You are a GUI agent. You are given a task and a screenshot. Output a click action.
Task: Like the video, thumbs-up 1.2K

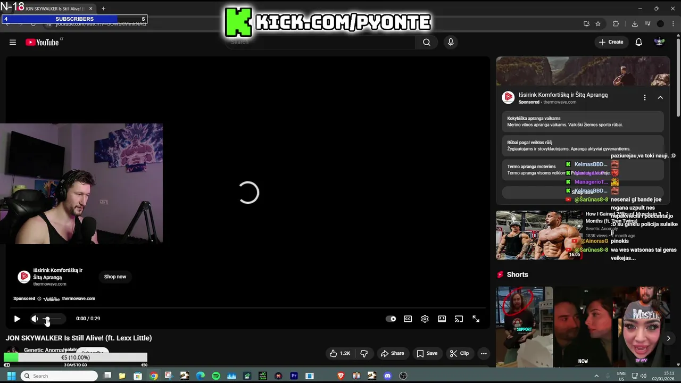339,353
